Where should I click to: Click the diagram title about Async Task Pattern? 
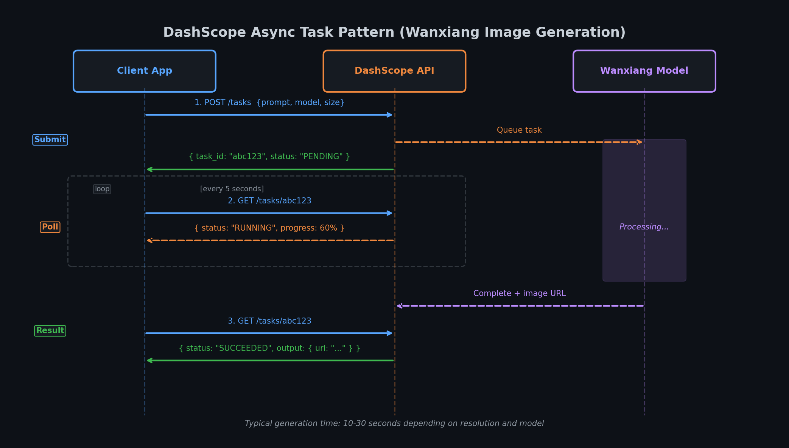tap(394, 33)
